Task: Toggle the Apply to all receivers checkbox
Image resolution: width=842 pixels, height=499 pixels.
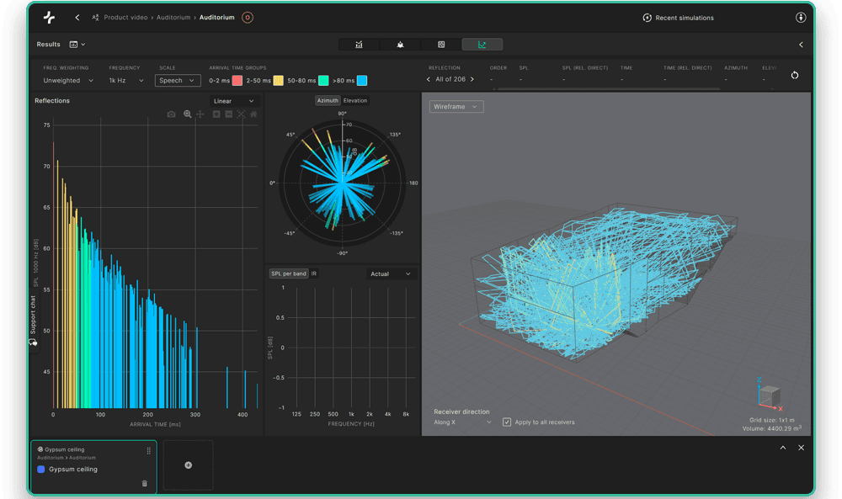Action: pyautogui.click(x=507, y=422)
